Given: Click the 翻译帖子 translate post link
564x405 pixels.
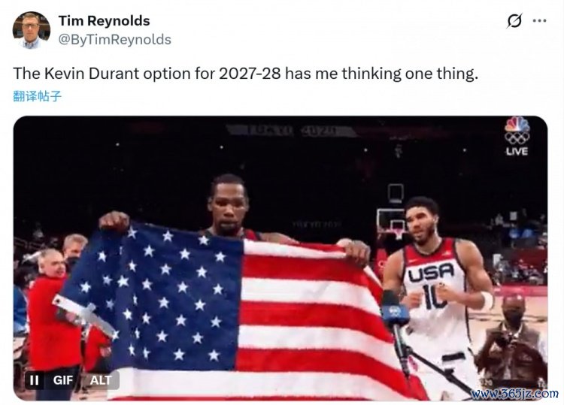Looking at the screenshot, I should tap(38, 96).
